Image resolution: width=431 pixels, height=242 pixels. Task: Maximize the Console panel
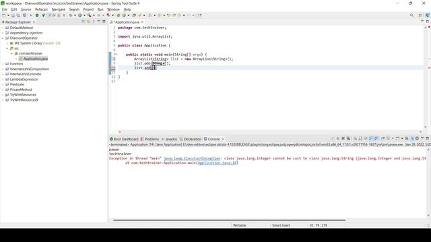pyautogui.click(x=428, y=138)
